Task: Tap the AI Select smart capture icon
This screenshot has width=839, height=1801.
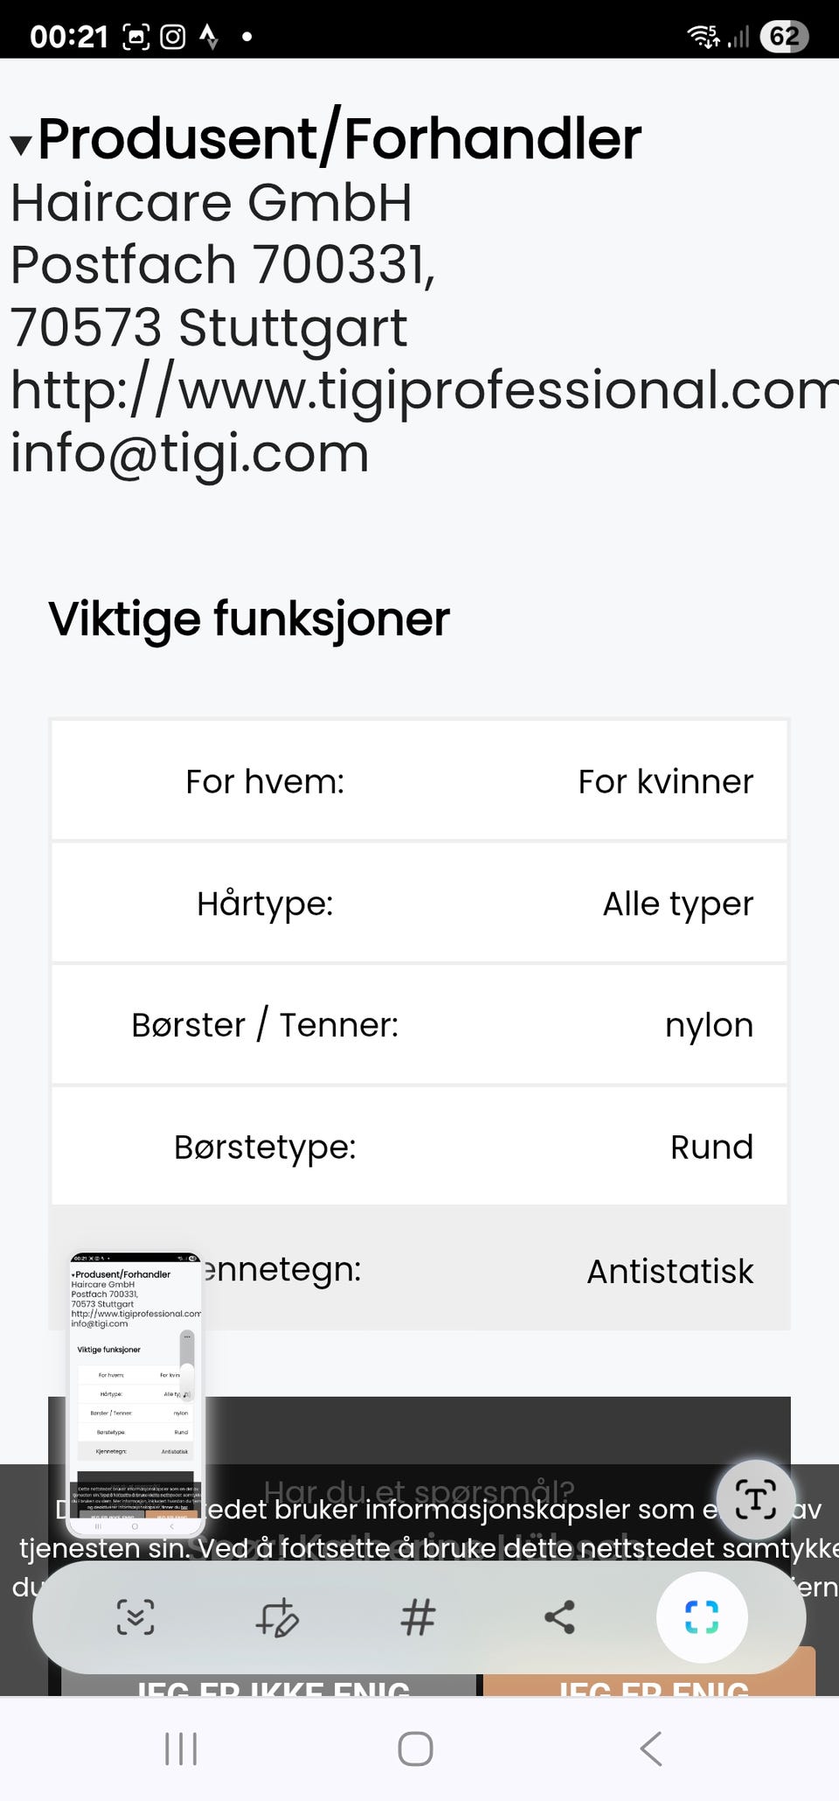Action: 701,1617
